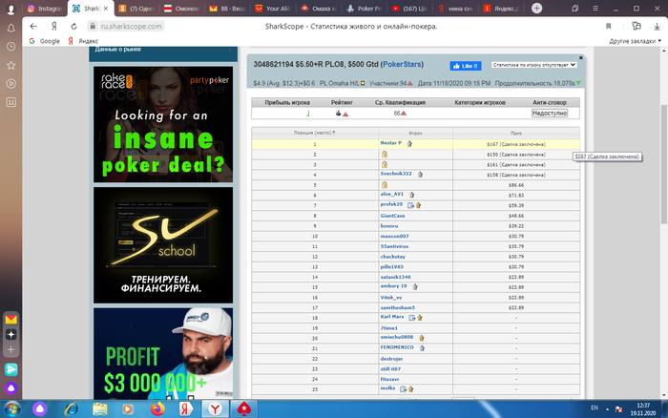
Task: Launch Firefox from the taskbar
Action: [x=157, y=409]
